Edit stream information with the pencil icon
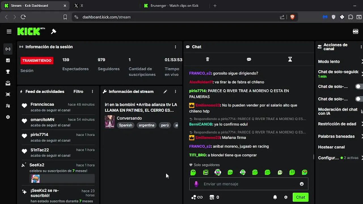This screenshot has width=363, height=204. (x=165, y=92)
